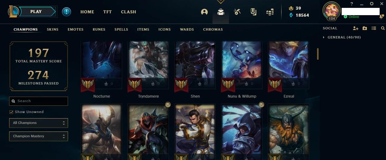Click the Add Friend icon in Social
386x160 pixels.
[x=356, y=28]
